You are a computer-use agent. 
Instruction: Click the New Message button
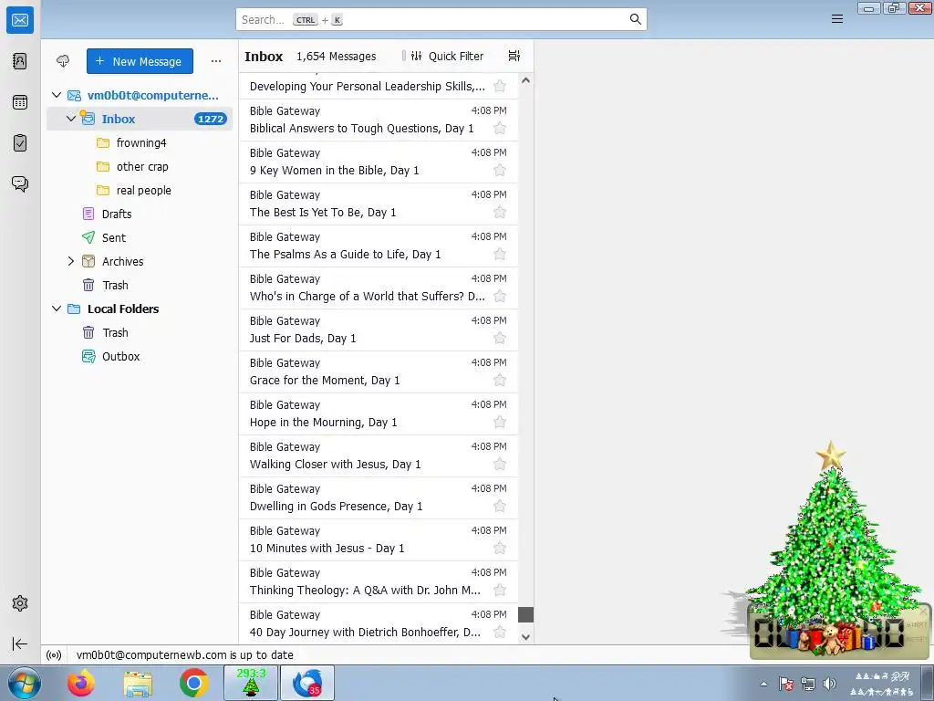[x=140, y=61]
